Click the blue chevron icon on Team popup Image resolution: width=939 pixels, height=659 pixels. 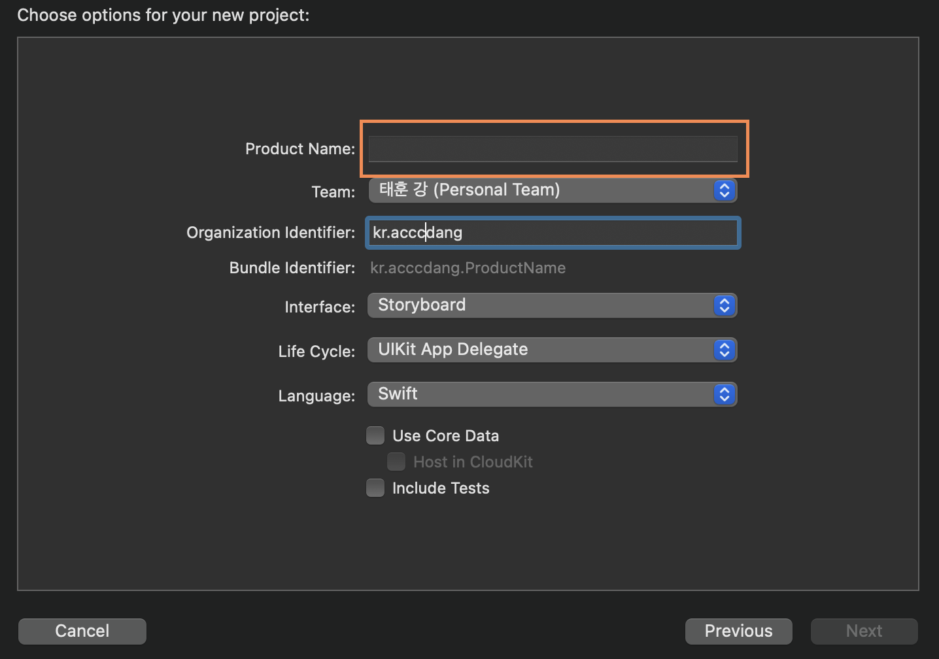[724, 190]
